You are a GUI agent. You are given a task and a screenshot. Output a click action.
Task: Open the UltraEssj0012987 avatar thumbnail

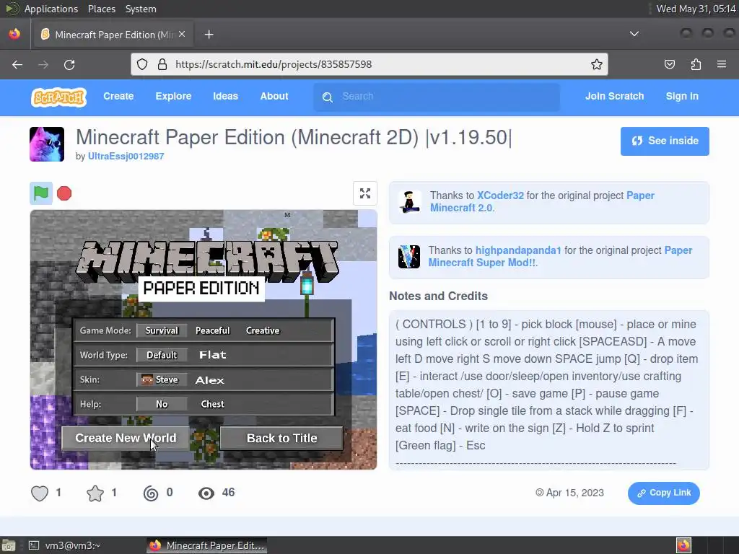pos(47,144)
